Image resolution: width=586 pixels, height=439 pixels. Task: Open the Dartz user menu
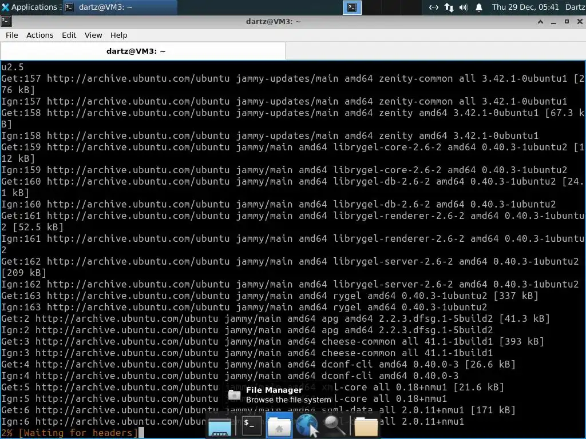pos(575,7)
